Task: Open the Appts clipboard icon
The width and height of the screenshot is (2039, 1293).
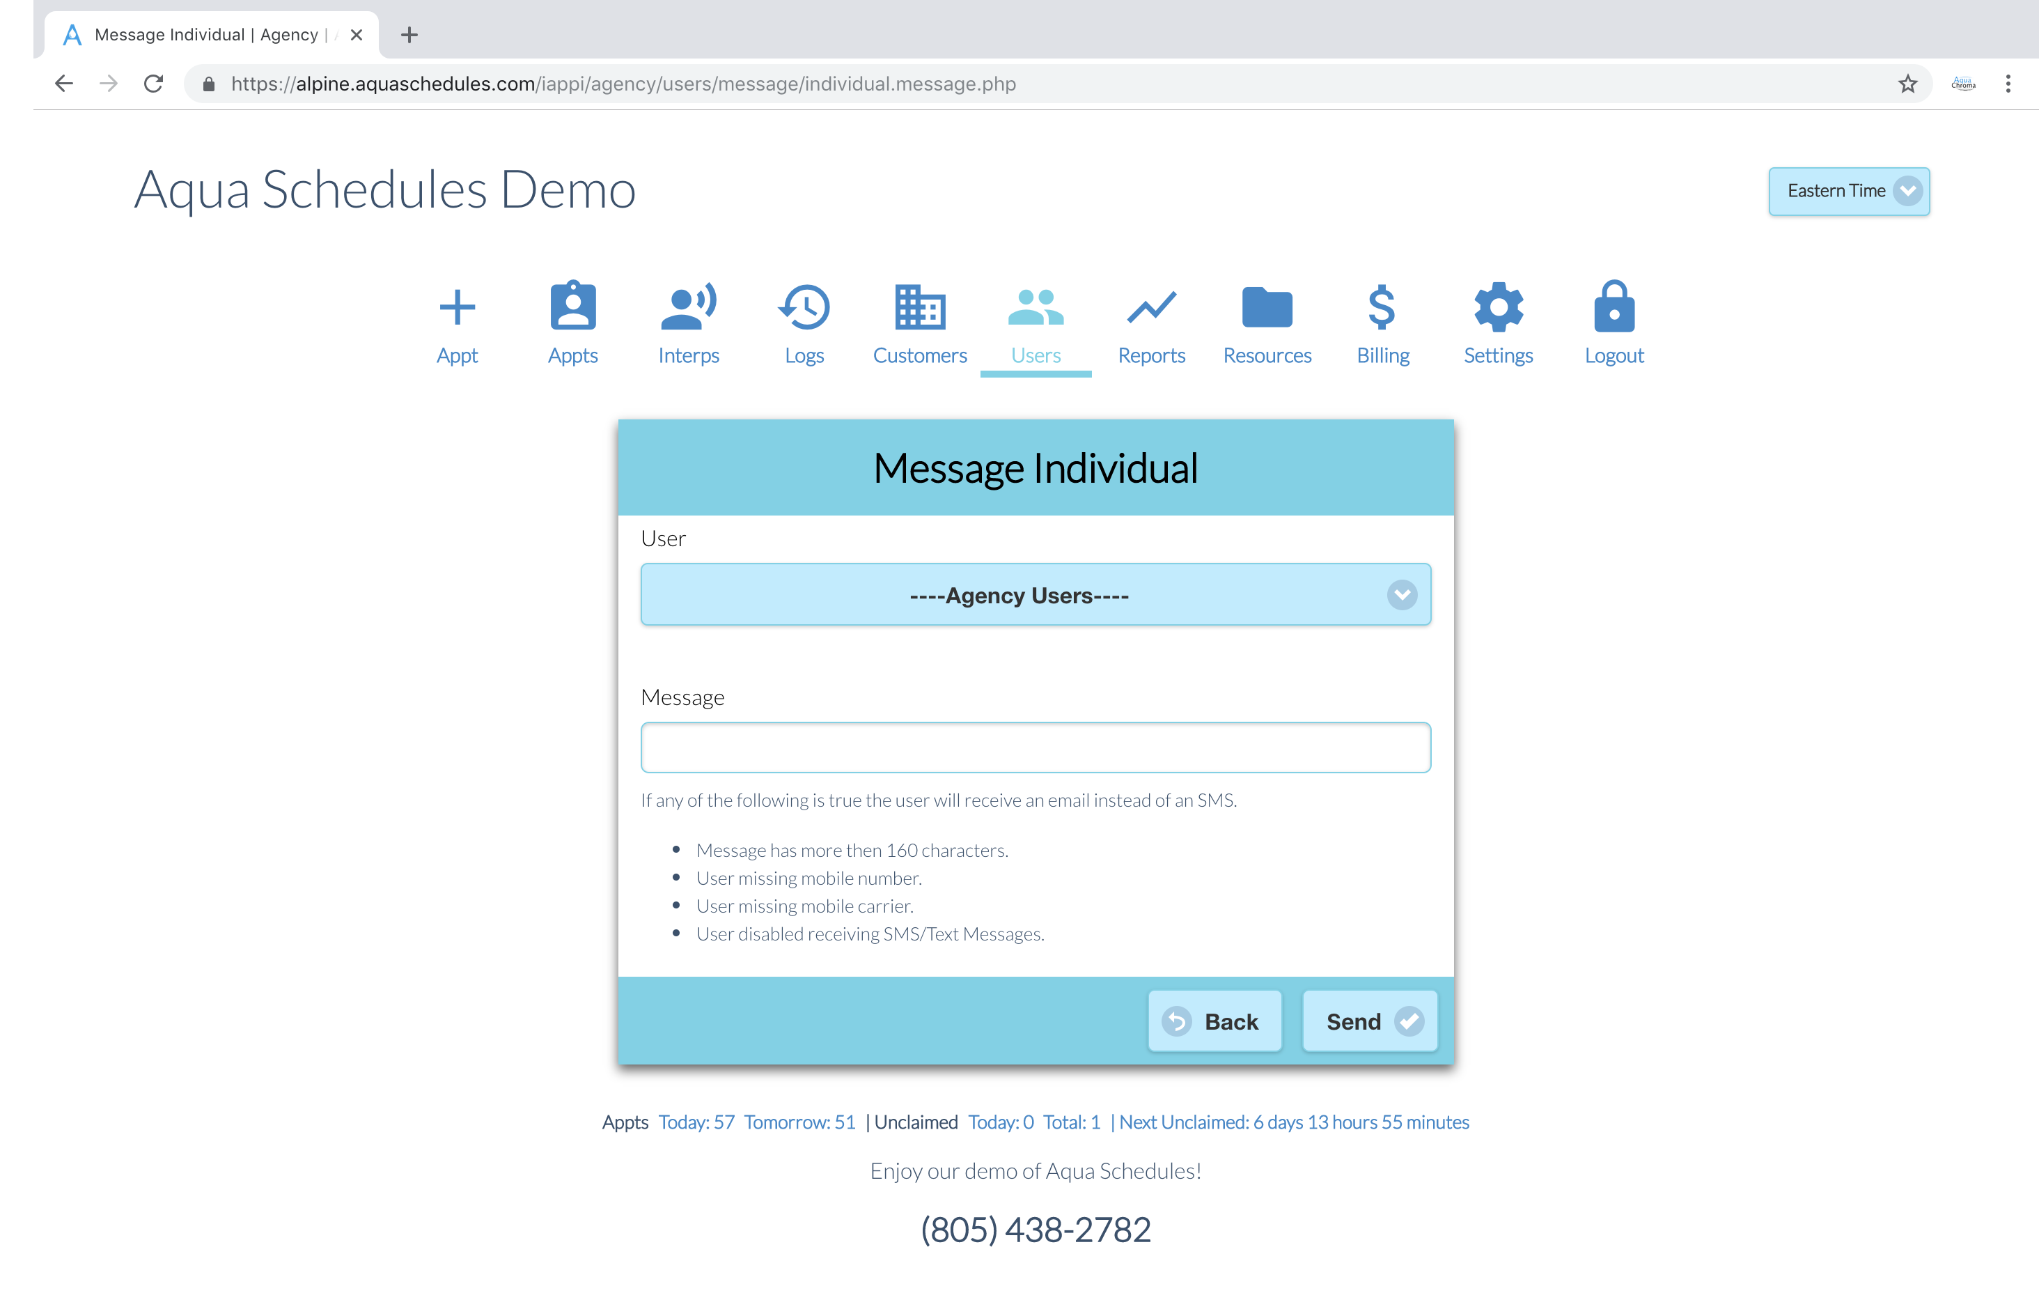Action: pos(573,305)
